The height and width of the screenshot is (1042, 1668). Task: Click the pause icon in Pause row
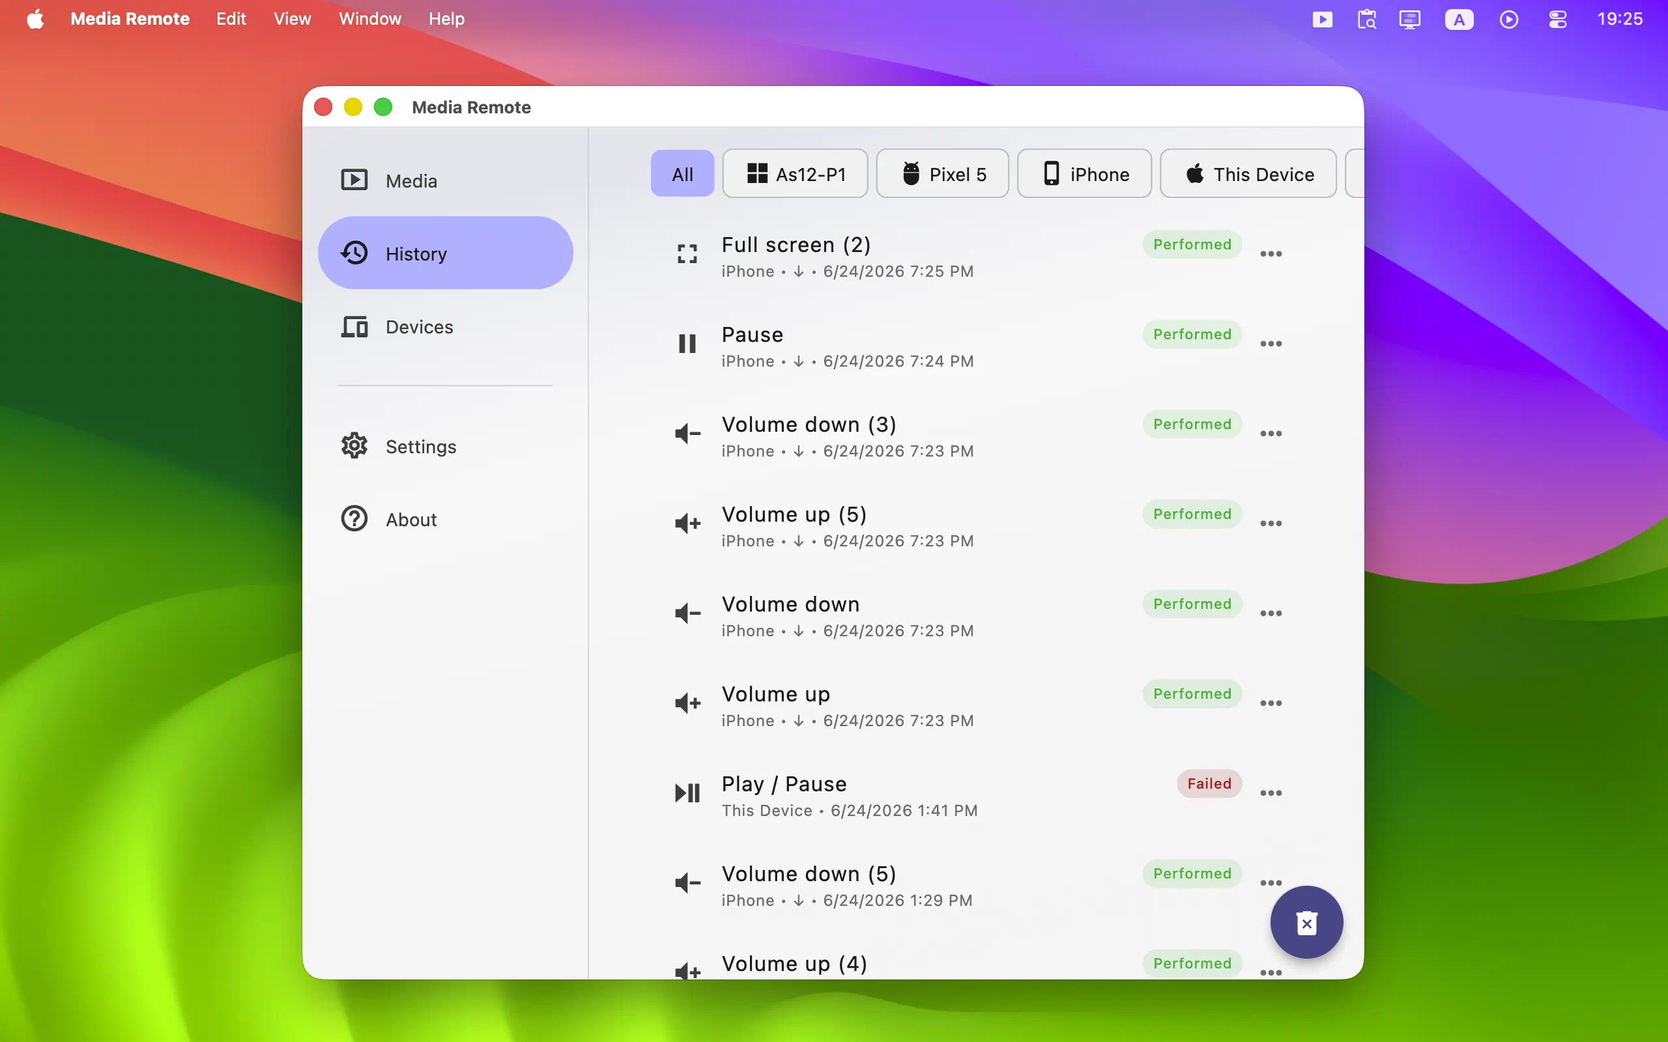[687, 344]
